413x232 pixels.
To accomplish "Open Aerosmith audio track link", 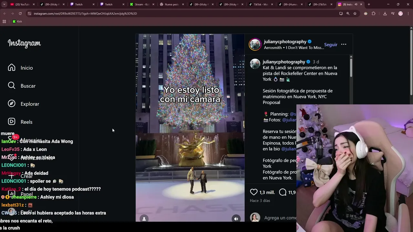I will [294, 48].
